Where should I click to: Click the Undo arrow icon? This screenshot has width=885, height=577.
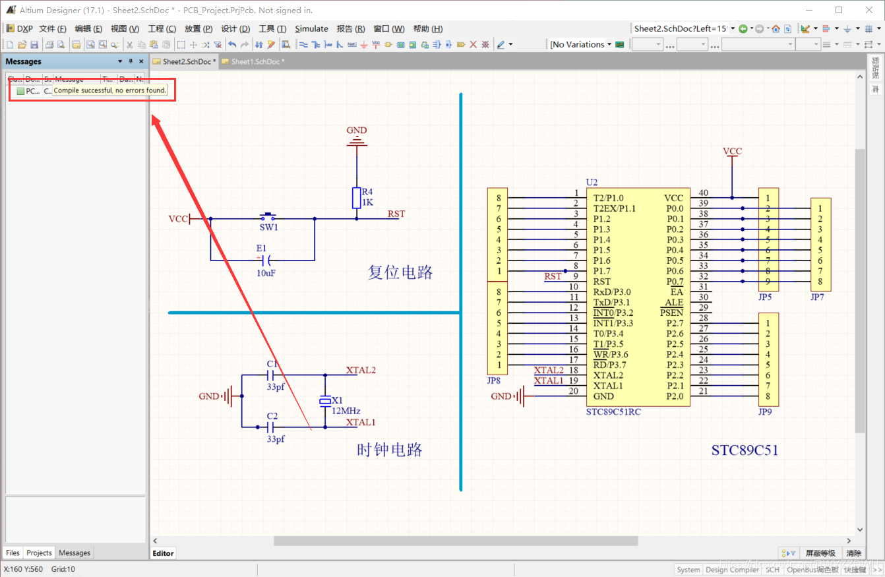coord(232,45)
